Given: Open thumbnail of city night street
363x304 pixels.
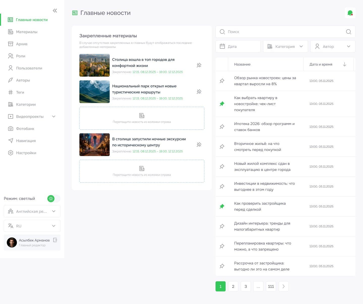Looking at the screenshot, I should click(x=95, y=145).
